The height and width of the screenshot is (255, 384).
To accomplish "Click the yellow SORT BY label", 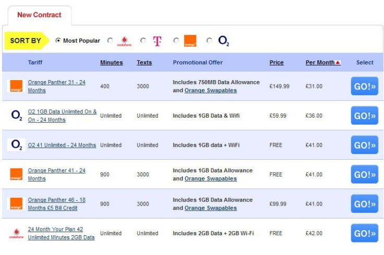I will coord(27,41).
